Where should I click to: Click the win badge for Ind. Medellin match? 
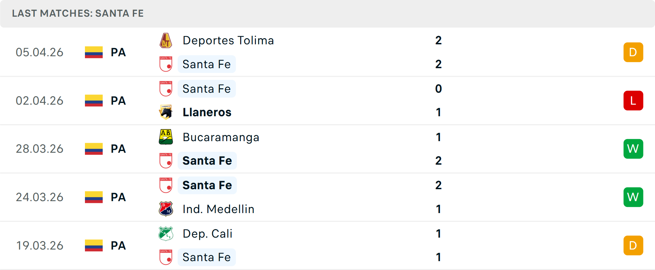[x=633, y=197]
